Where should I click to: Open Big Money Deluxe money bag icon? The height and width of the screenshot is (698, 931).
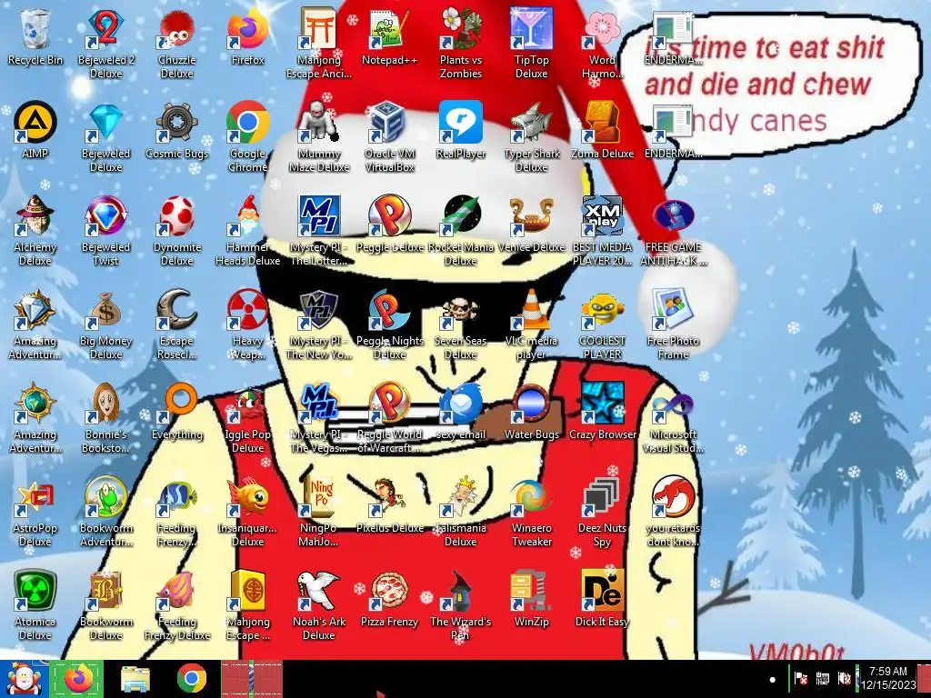tap(105, 325)
